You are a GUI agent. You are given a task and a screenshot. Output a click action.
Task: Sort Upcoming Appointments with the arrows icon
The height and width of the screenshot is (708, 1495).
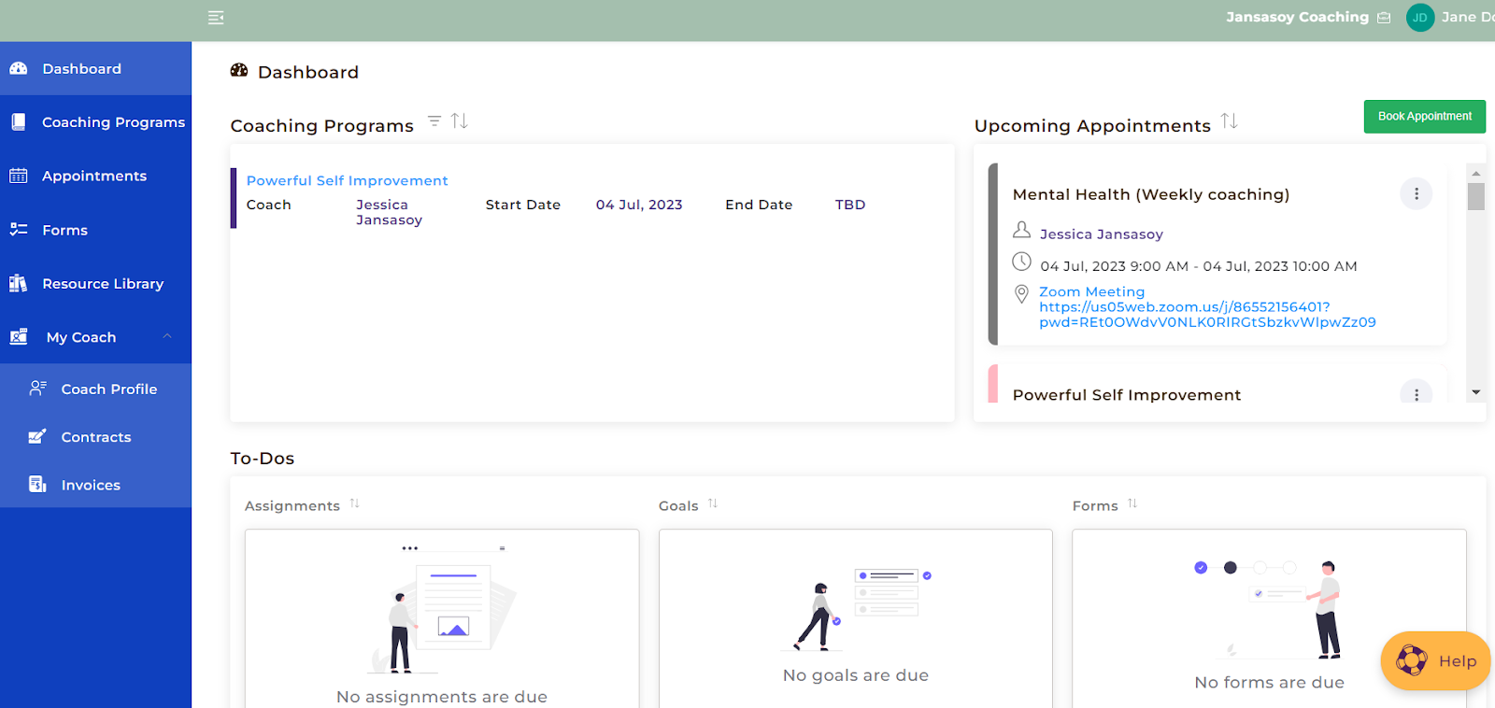coord(1230,121)
